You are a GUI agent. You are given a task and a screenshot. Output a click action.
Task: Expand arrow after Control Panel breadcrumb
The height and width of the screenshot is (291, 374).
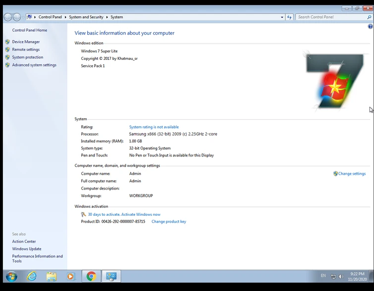(65, 17)
